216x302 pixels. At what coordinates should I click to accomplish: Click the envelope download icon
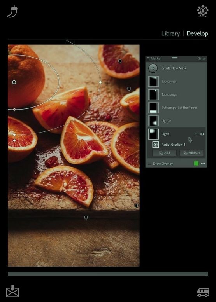coord(12,291)
